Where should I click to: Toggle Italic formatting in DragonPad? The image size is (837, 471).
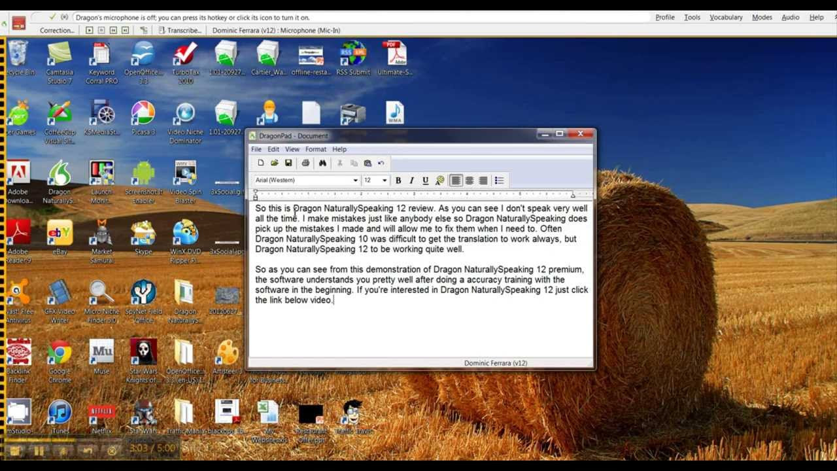411,181
